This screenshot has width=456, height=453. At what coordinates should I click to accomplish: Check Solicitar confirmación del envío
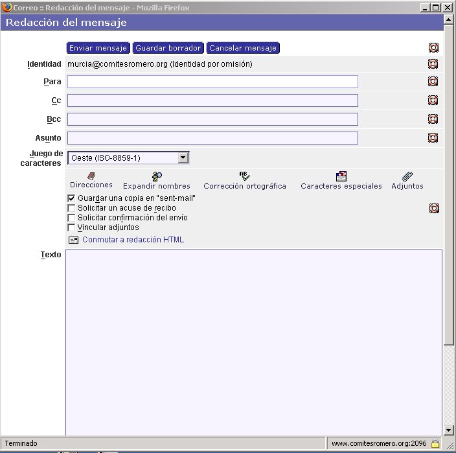click(71, 218)
